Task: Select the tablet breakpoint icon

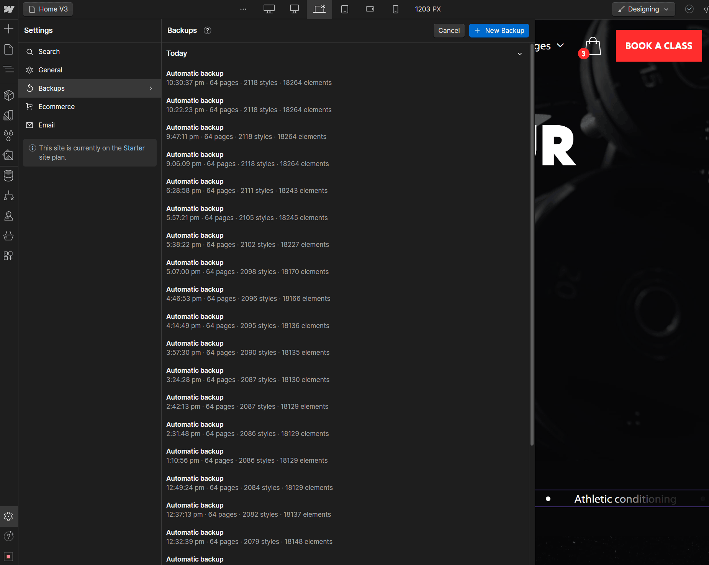Action: pos(345,9)
